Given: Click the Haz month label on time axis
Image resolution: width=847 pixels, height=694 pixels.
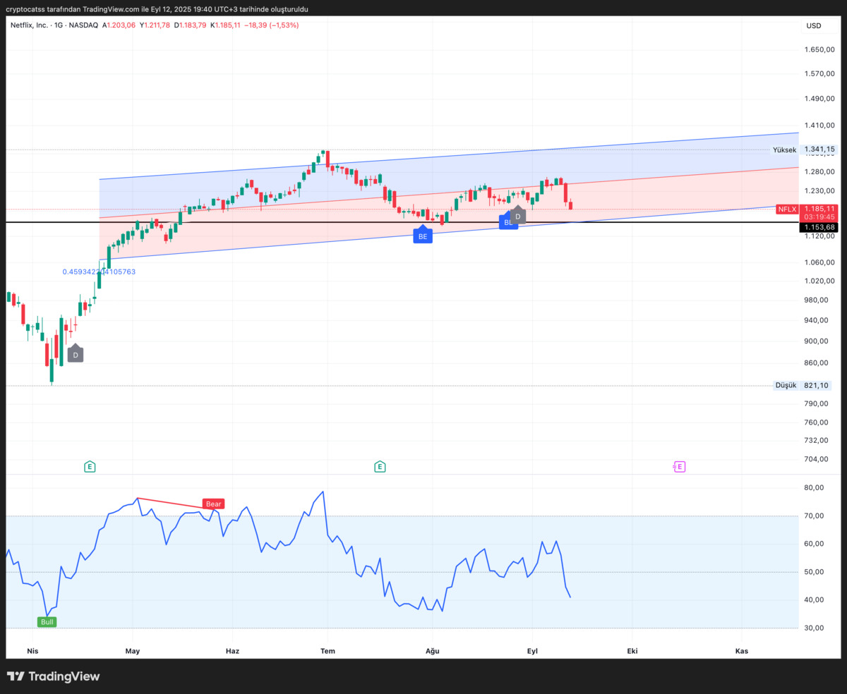Looking at the screenshot, I should tap(232, 651).
